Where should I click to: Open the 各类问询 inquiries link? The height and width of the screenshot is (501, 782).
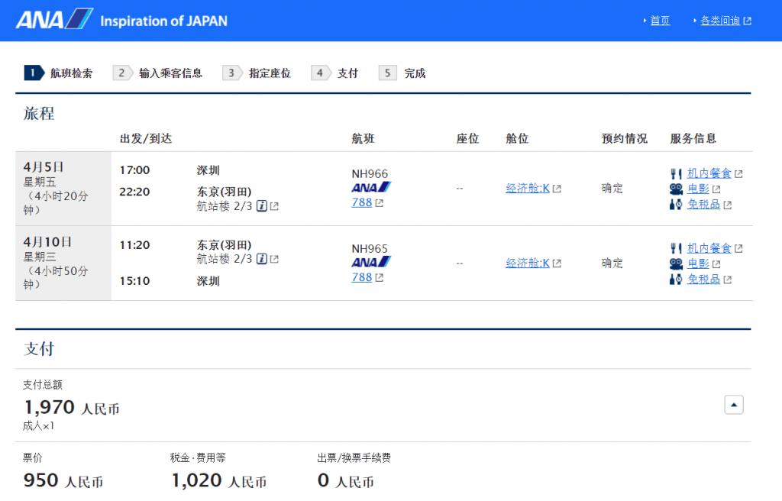pos(720,21)
